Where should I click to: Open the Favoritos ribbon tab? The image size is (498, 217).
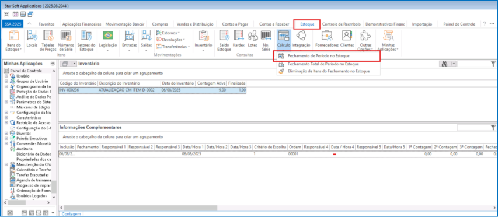(x=46, y=24)
